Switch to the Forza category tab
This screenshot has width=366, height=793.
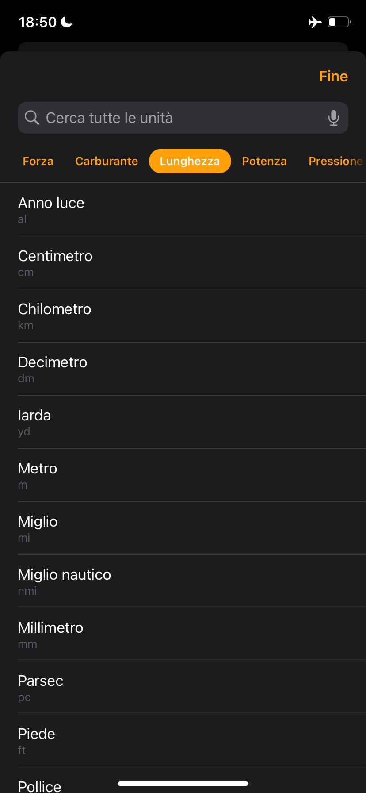[x=38, y=161]
